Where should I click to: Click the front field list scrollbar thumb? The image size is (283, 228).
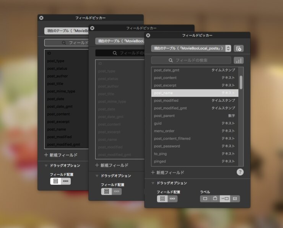[241, 82]
